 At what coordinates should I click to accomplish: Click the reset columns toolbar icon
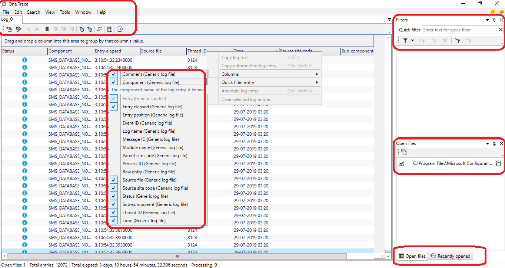tap(110, 29)
